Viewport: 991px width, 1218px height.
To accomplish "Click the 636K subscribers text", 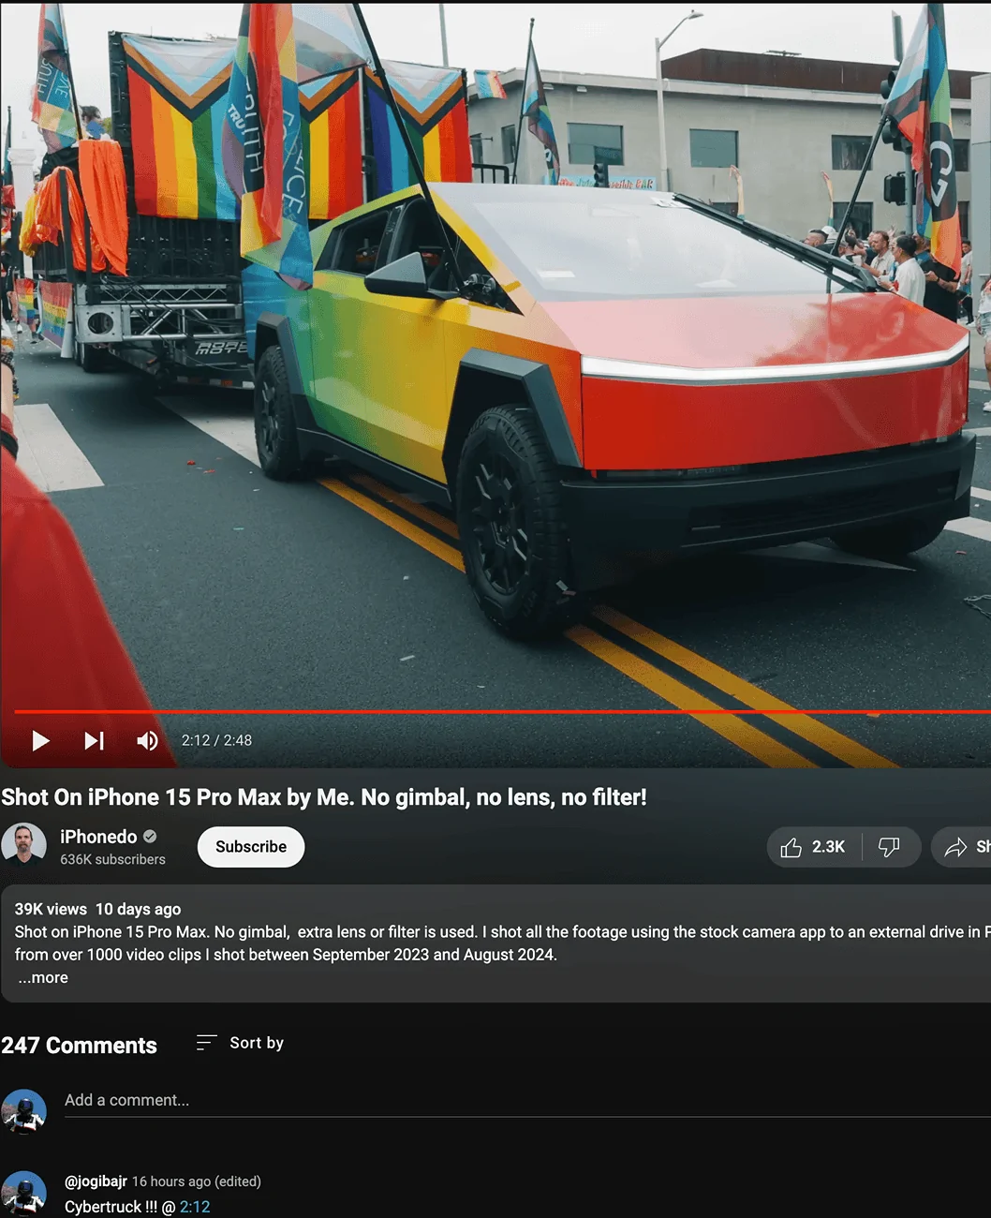I will [x=112, y=859].
